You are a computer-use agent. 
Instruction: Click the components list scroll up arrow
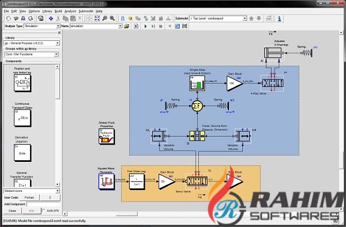pos(57,67)
